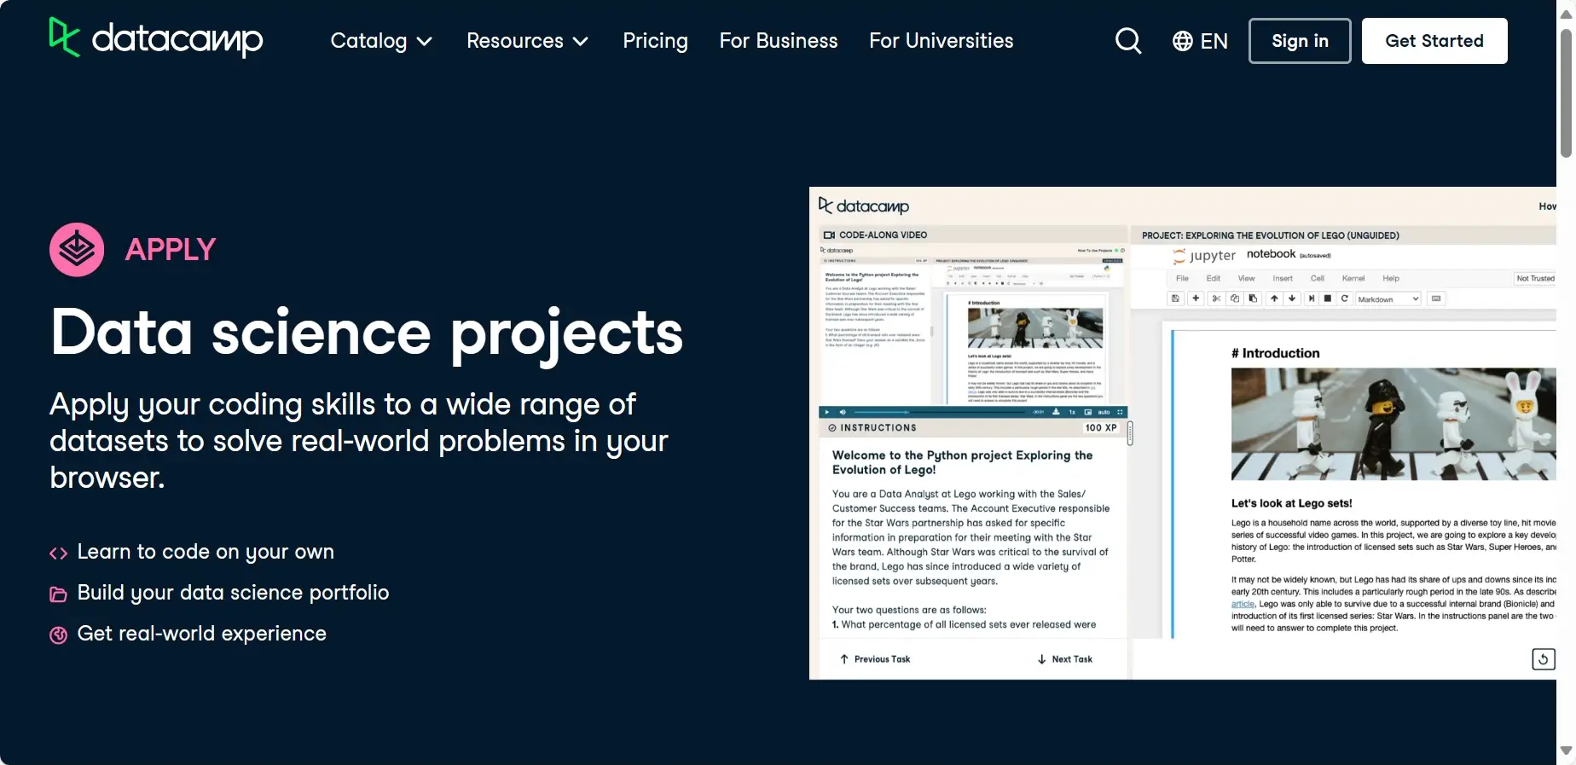Click the Jupyter paste cell icon
Viewport: 1576px width, 765px height.
tap(1252, 298)
